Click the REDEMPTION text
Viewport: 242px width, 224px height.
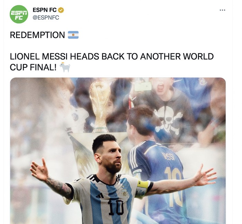37,35
